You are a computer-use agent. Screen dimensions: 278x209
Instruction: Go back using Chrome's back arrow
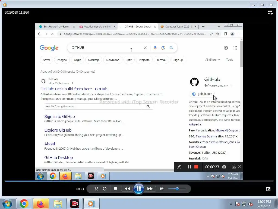[39, 34]
